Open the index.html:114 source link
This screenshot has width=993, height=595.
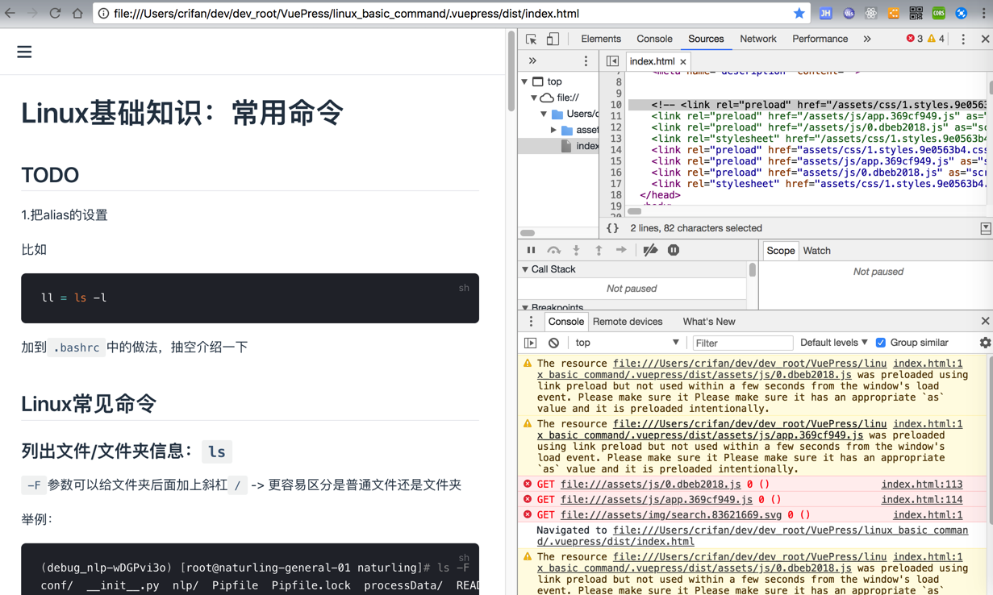tap(921, 500)
